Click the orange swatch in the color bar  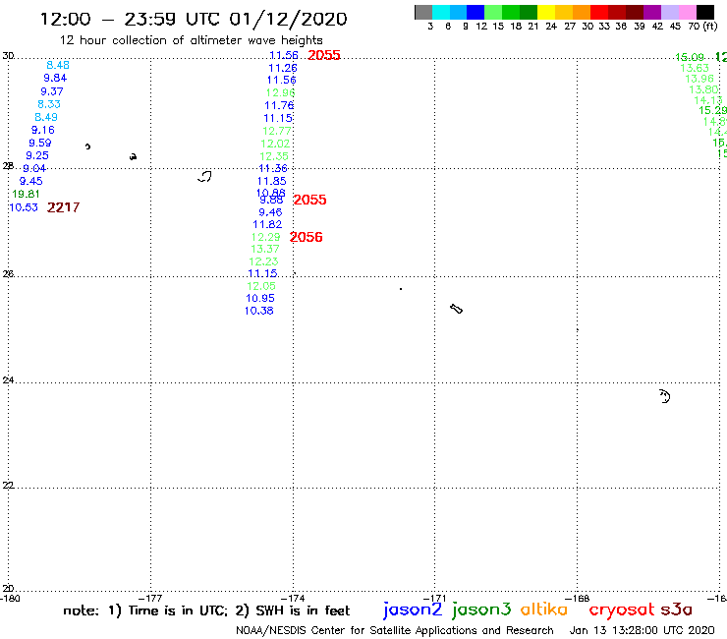tap(581, 12)
